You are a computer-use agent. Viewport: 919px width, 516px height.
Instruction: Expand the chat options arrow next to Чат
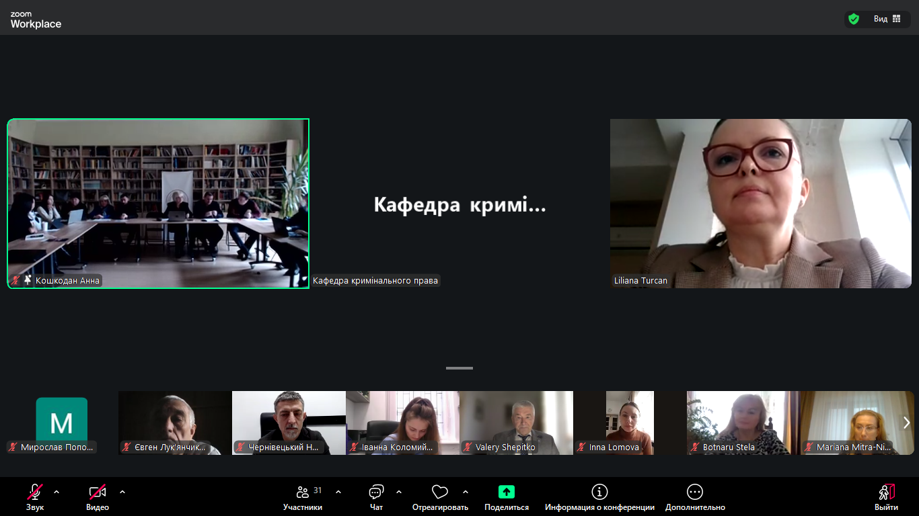(x=399, y=492)
